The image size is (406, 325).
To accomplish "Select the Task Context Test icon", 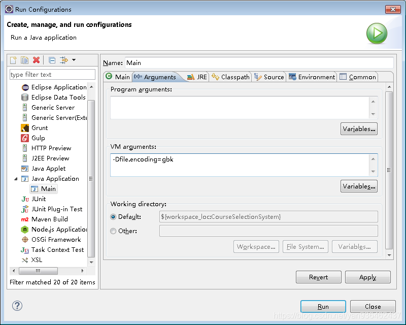I will (x=25, y=250).
